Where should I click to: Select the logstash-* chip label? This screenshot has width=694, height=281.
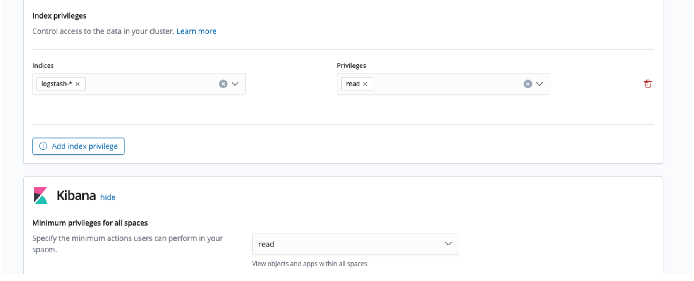(57, 84)
